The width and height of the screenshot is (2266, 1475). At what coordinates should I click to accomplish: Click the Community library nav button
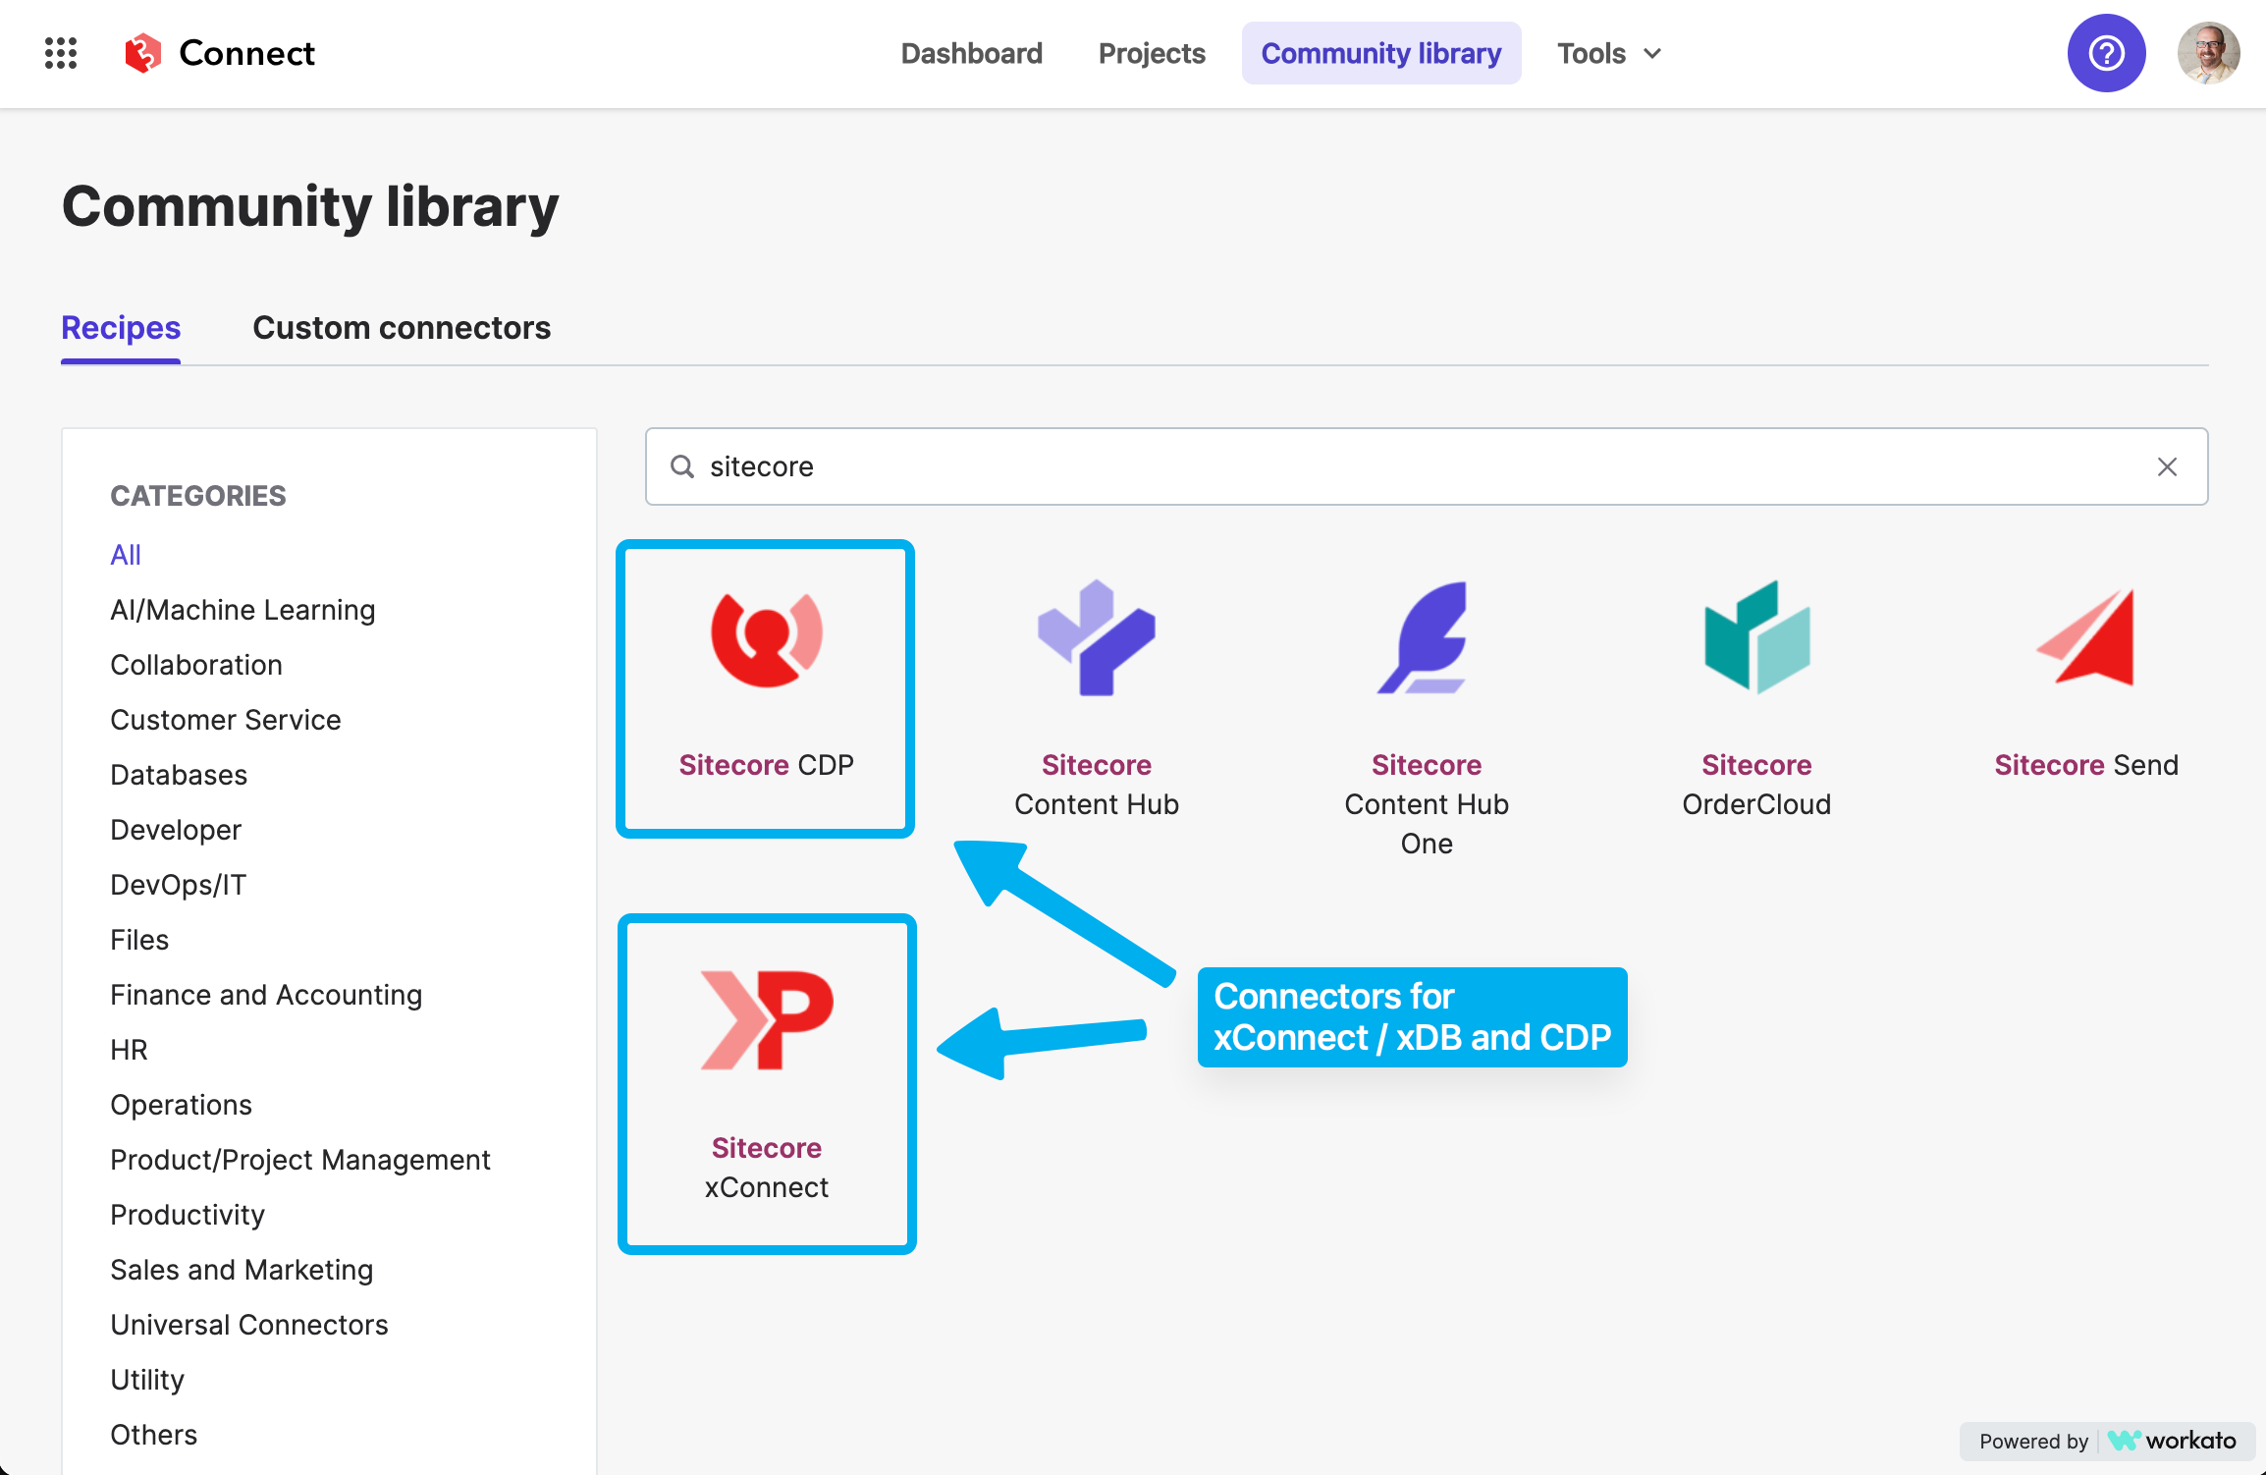coord(1379,53)
